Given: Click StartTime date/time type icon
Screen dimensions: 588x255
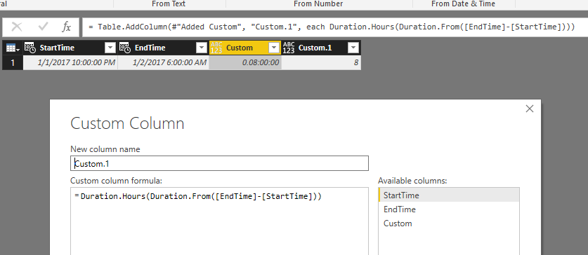Looking at the screenshot, I should 30,48.
